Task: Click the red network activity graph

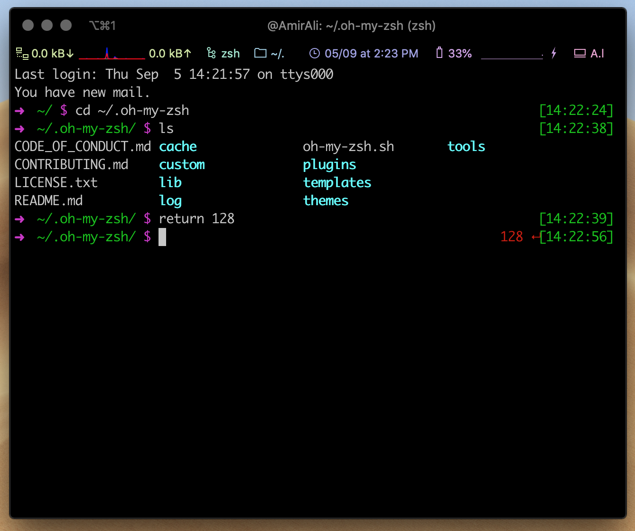Action: pyautogui.click(x=112, y=53)
